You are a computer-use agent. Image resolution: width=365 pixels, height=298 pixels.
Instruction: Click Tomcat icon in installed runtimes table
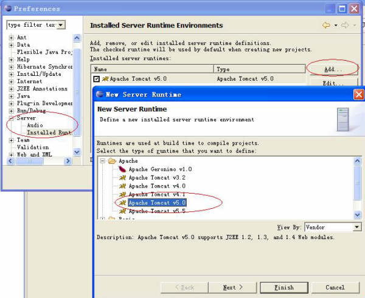coord(105,79)
